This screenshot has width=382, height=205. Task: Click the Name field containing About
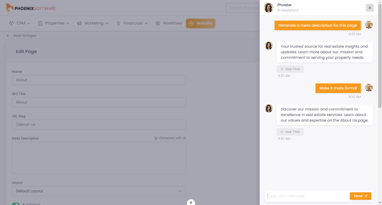99,80
